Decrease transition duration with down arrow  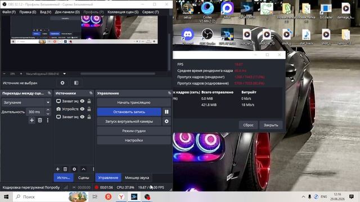coord(48,114)
